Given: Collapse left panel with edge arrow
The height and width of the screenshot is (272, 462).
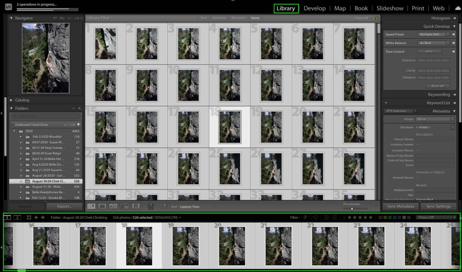Looking at the screenshot, I should click(x=1, y=113).
